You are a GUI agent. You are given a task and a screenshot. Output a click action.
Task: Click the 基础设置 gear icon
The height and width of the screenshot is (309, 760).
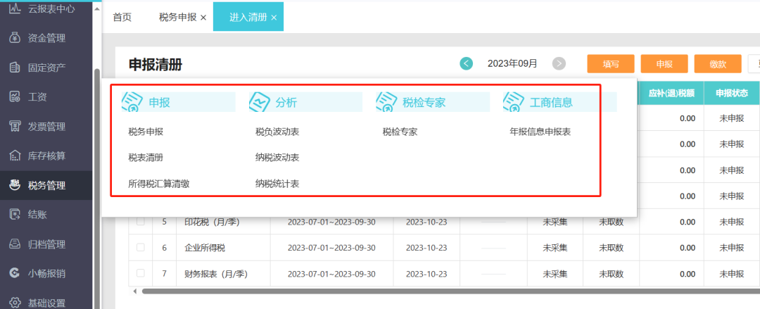pyautogui.click(x=15, y=303)
